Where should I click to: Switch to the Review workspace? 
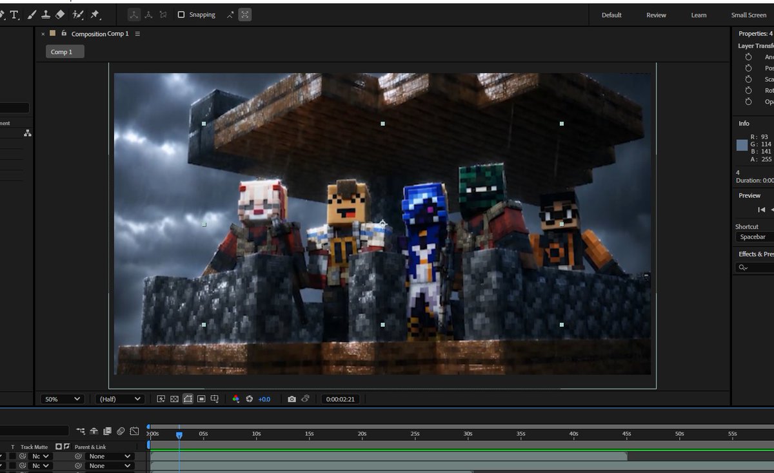click(x=656, y=15)
